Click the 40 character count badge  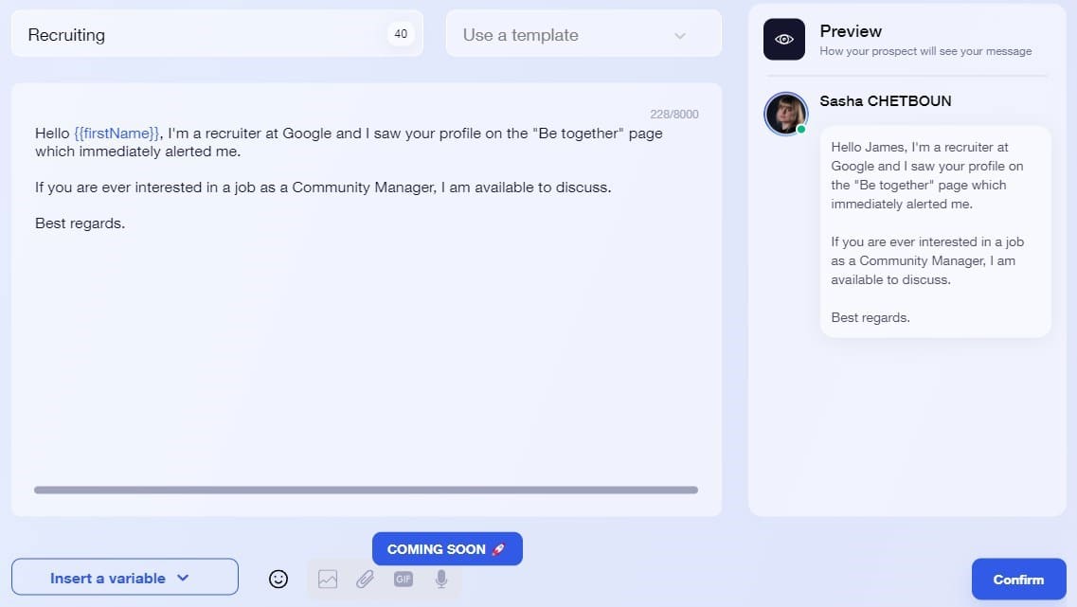(x=401, y=34)
